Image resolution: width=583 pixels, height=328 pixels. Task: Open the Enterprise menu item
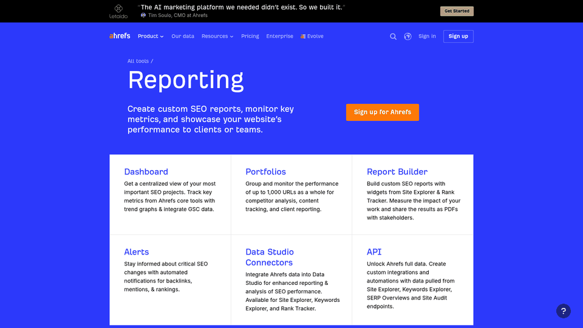click(x=279, y=36)
